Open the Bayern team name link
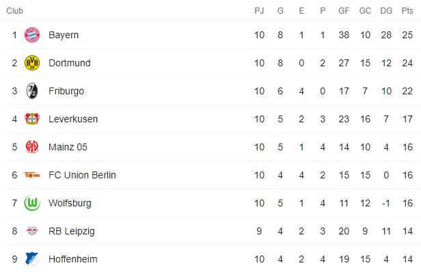 [x=64, y=35]
